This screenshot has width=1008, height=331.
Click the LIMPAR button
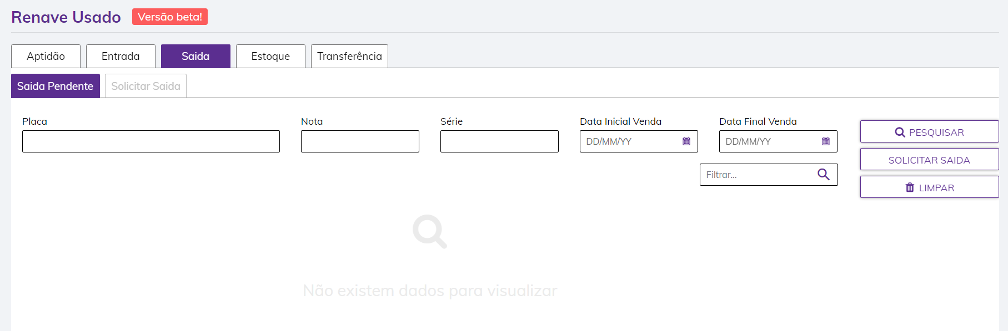click(x=929, y=187)
